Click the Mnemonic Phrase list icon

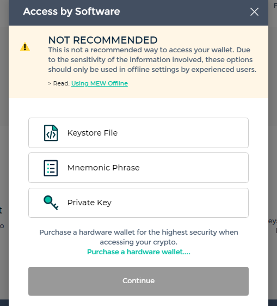click(x=51, y=168)
